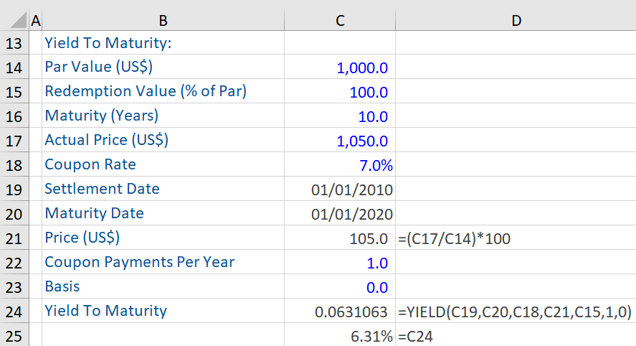Select the Maturity Date cell 01/01/2020
The image size is (636, 346).
[340, 214]
